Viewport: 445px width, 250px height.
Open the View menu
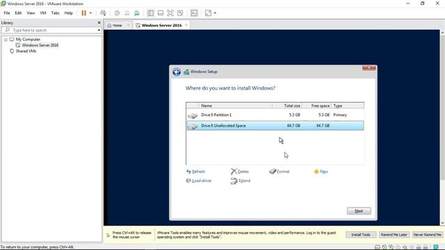[x=31, y=13]
